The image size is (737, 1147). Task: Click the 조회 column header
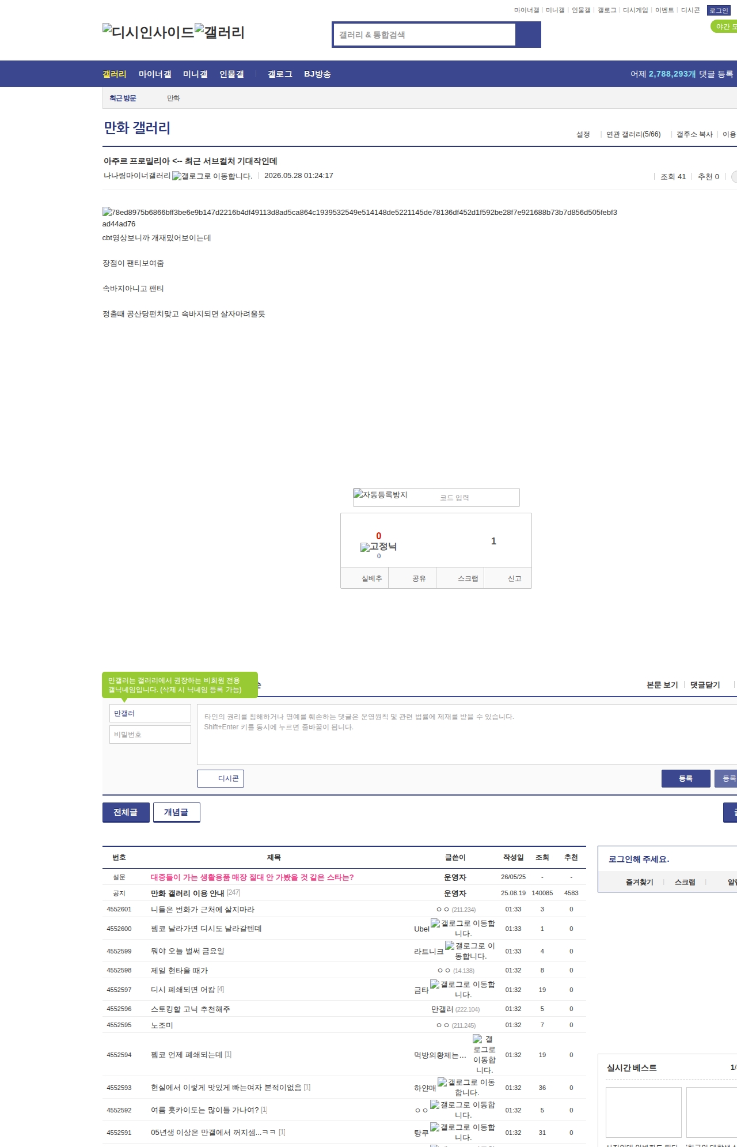coord(542,857)
